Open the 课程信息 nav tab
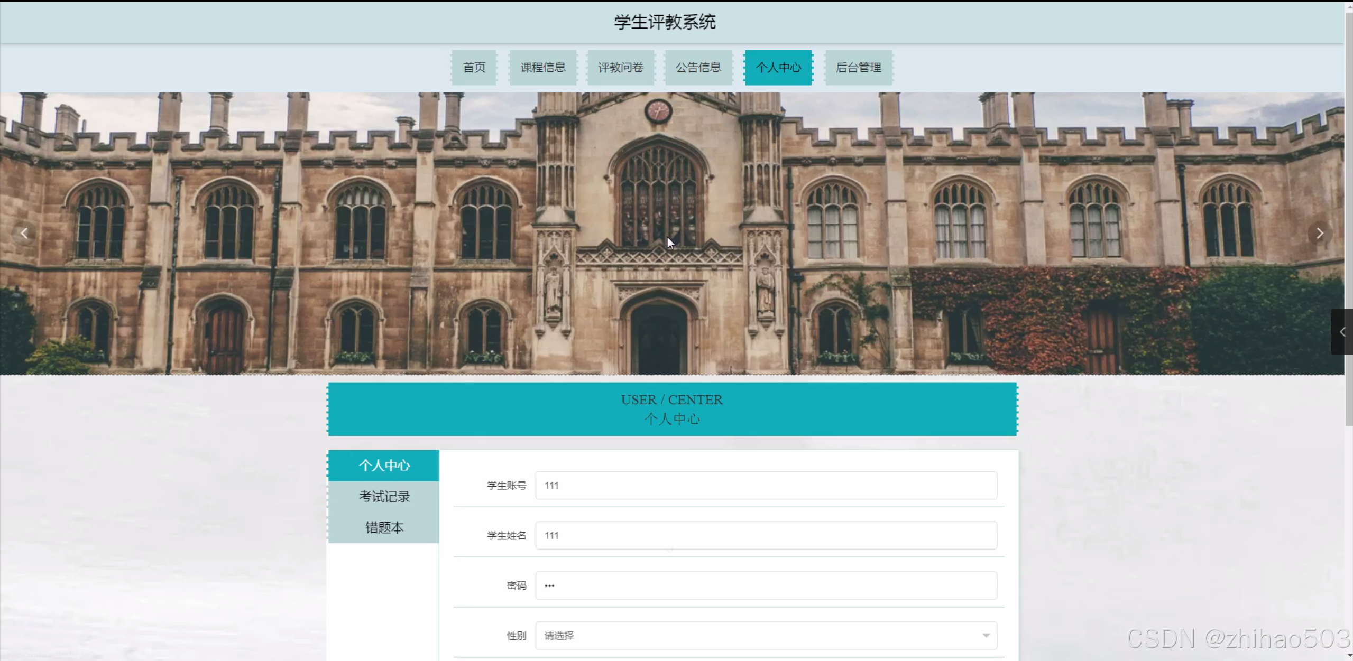 click(542, 68)
